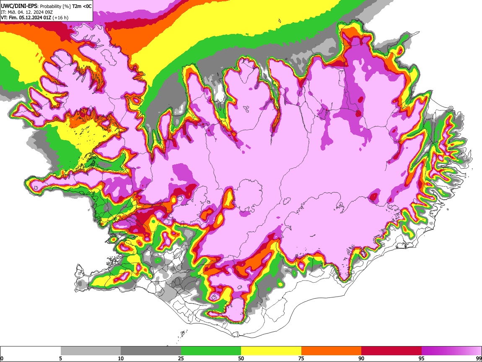Click the legend tick label '95'
This screenshot has height=362, width=482.
click(x=422, y=359)
